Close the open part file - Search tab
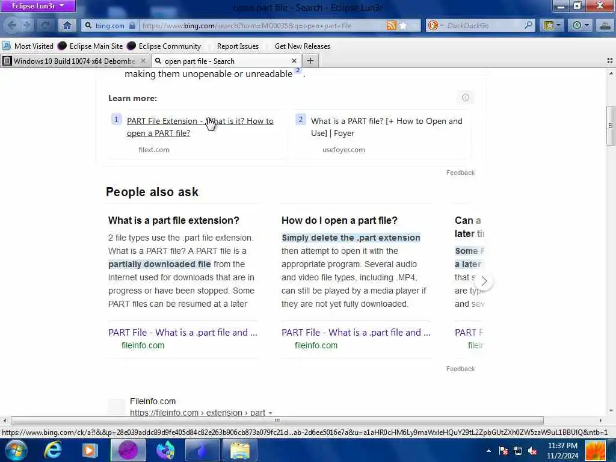 (294, 61)
